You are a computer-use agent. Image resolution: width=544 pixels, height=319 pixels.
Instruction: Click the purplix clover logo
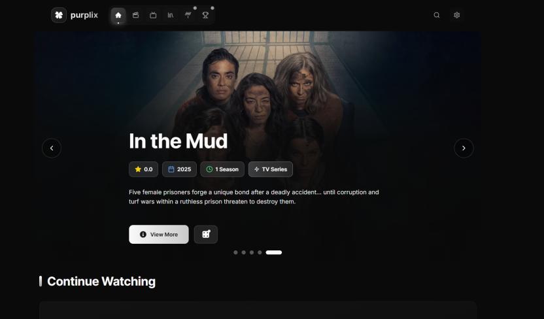(59, 15)
